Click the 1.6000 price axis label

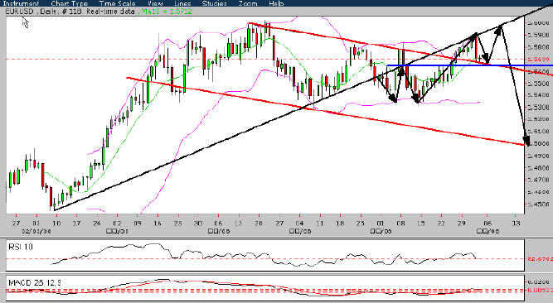pos(538,23)
